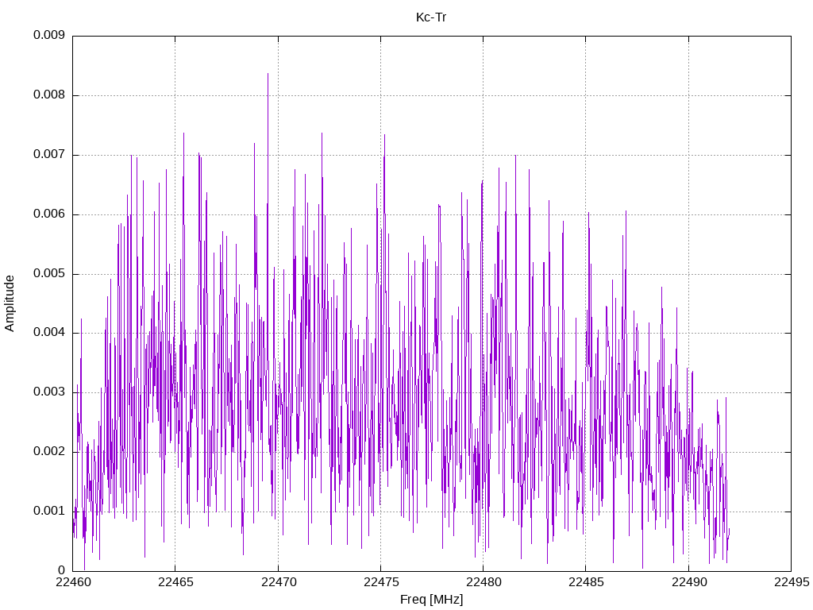Click the y-axis tick label 0.007
813x610 pixels.
pyautogui.click(x=49, y=154)
